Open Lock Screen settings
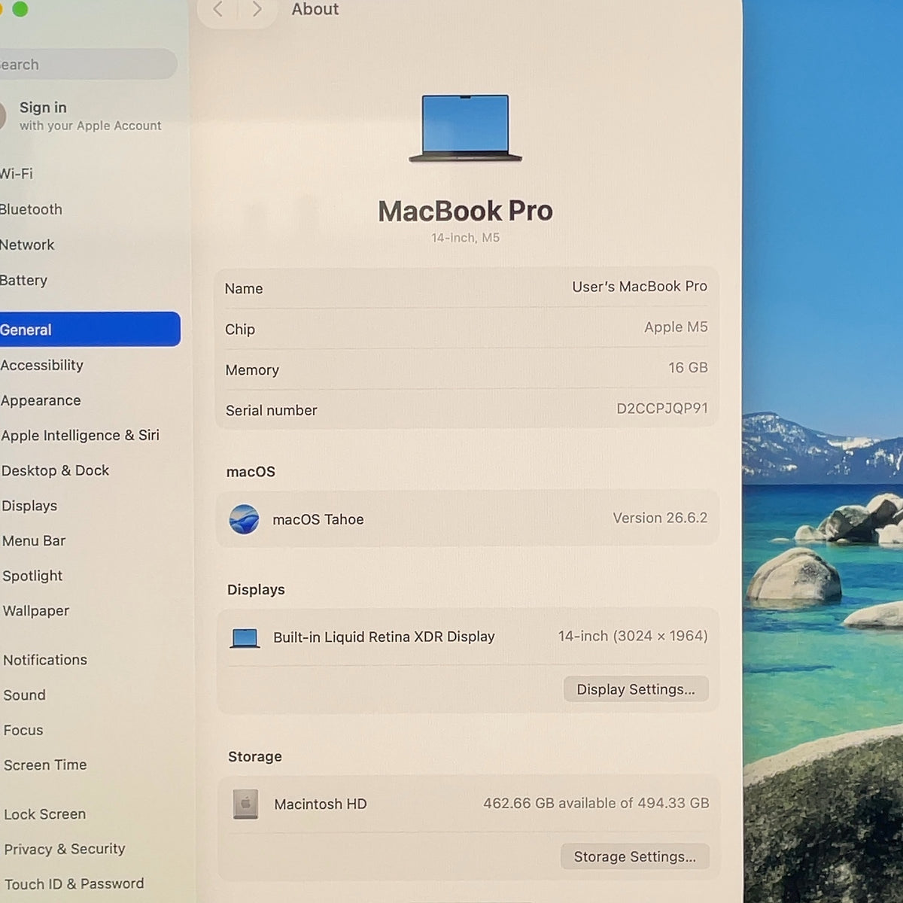This screenshot has width=903, height=903. [x=44, y=814]
